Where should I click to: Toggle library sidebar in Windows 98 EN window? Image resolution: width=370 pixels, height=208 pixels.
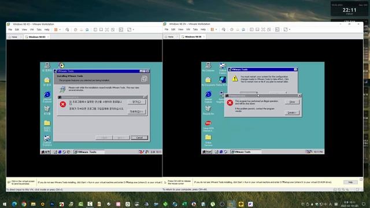point(251,29)
